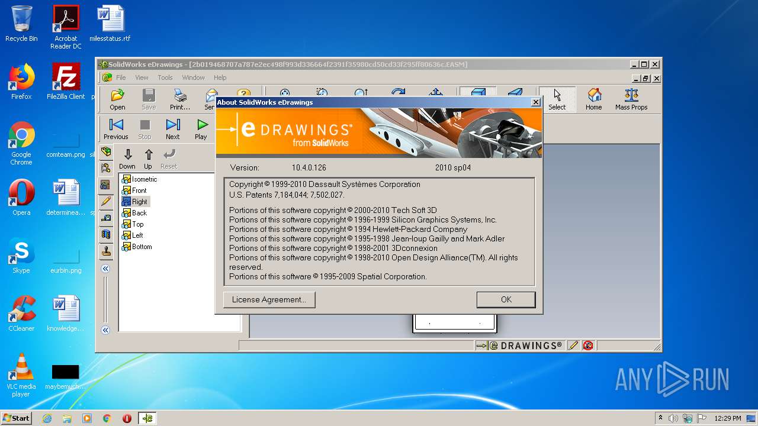758x426 pixels.
Task: Click the volume icon in system tray
Action: pyautogui.click(x=673, y=418)
